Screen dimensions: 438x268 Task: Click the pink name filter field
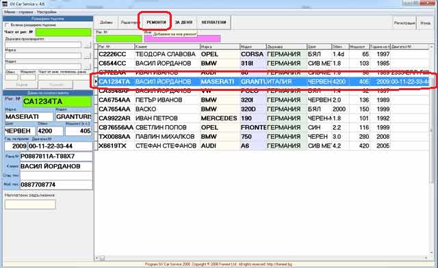[x=183, y=38]
